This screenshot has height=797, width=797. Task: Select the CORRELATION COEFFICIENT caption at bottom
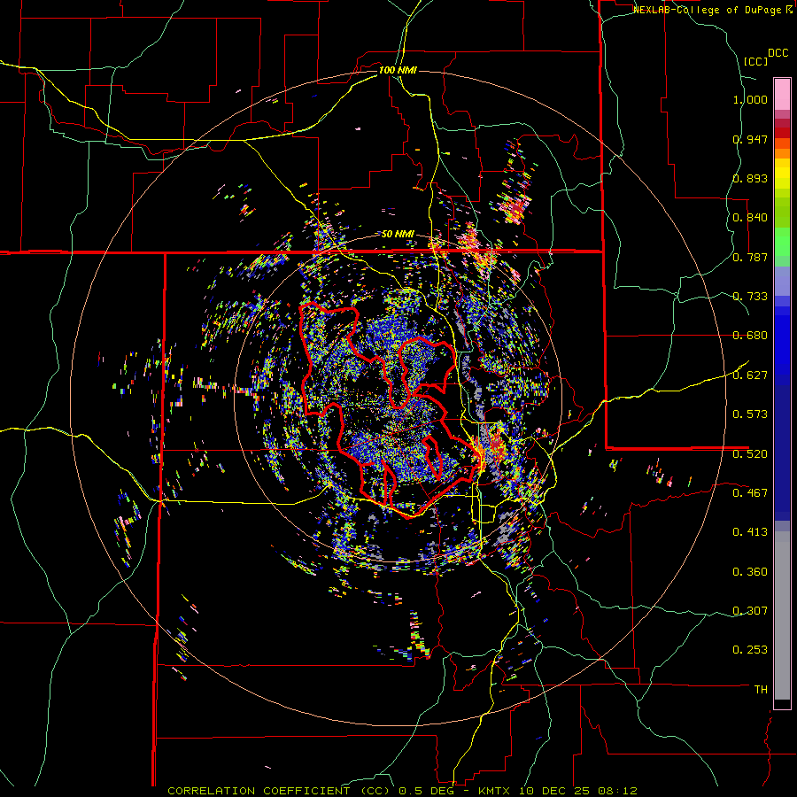tap(402, 791)
